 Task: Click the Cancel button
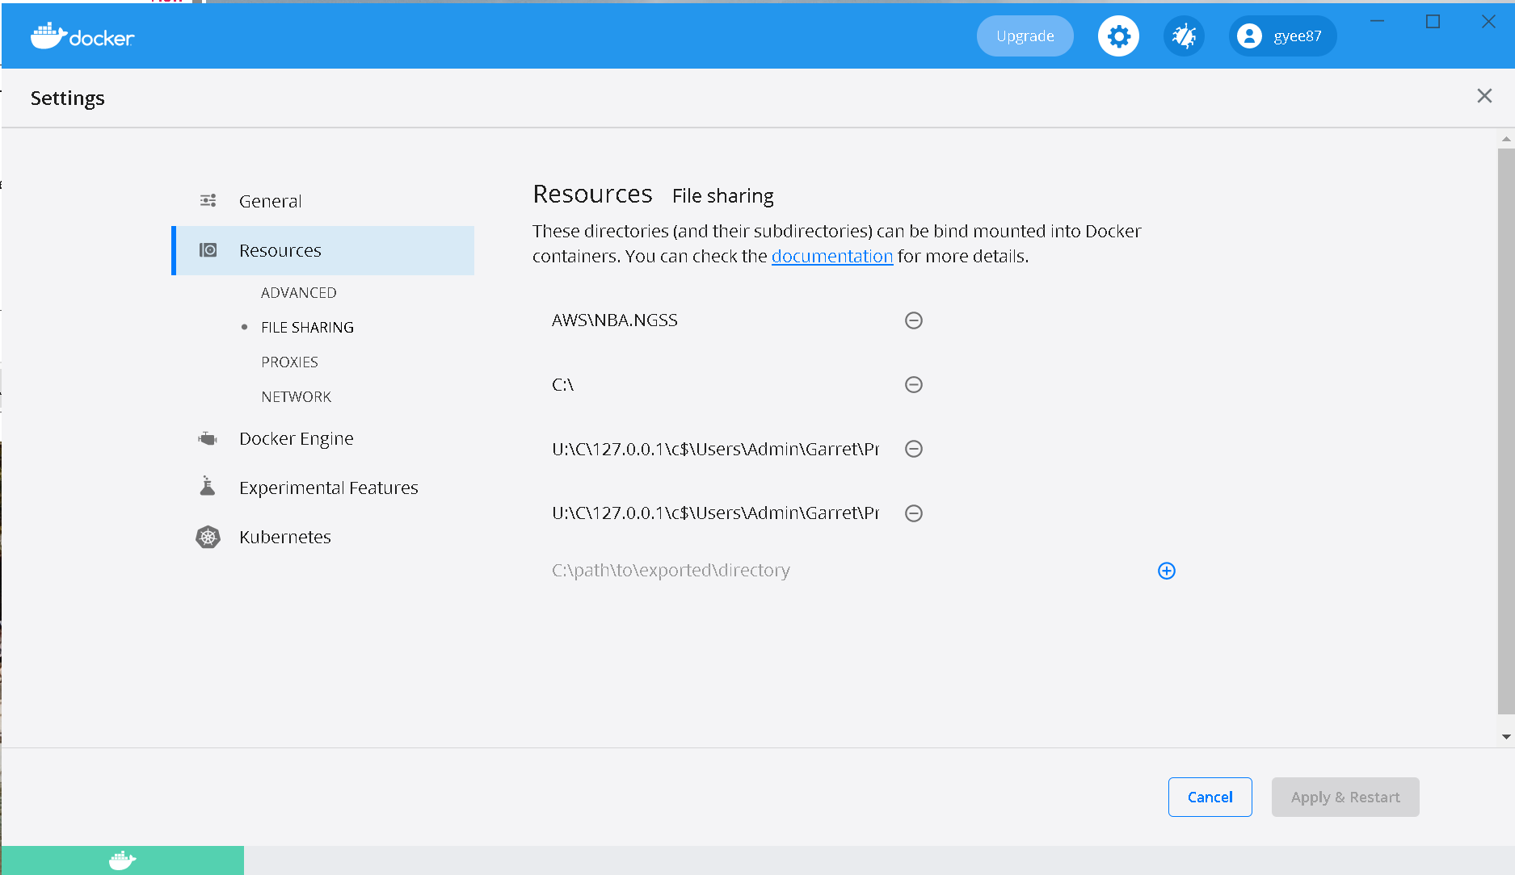[1210, 797]
